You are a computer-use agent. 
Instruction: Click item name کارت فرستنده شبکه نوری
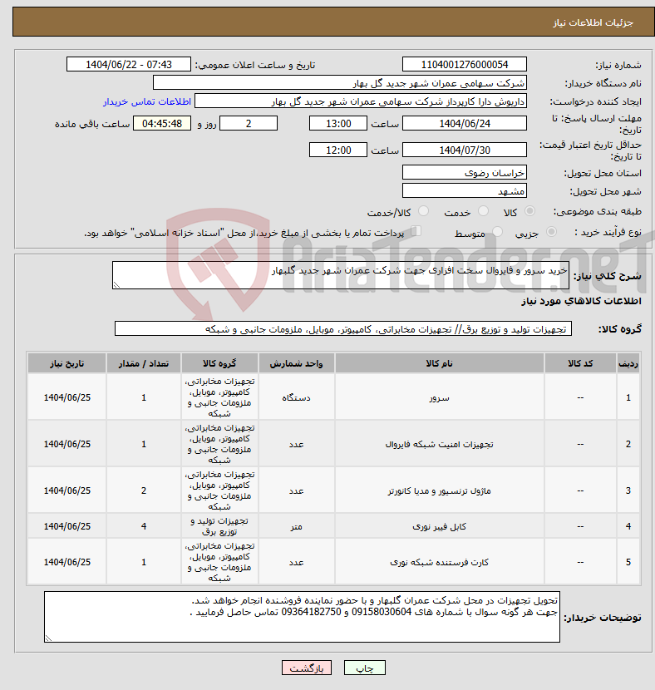[439, 562]
